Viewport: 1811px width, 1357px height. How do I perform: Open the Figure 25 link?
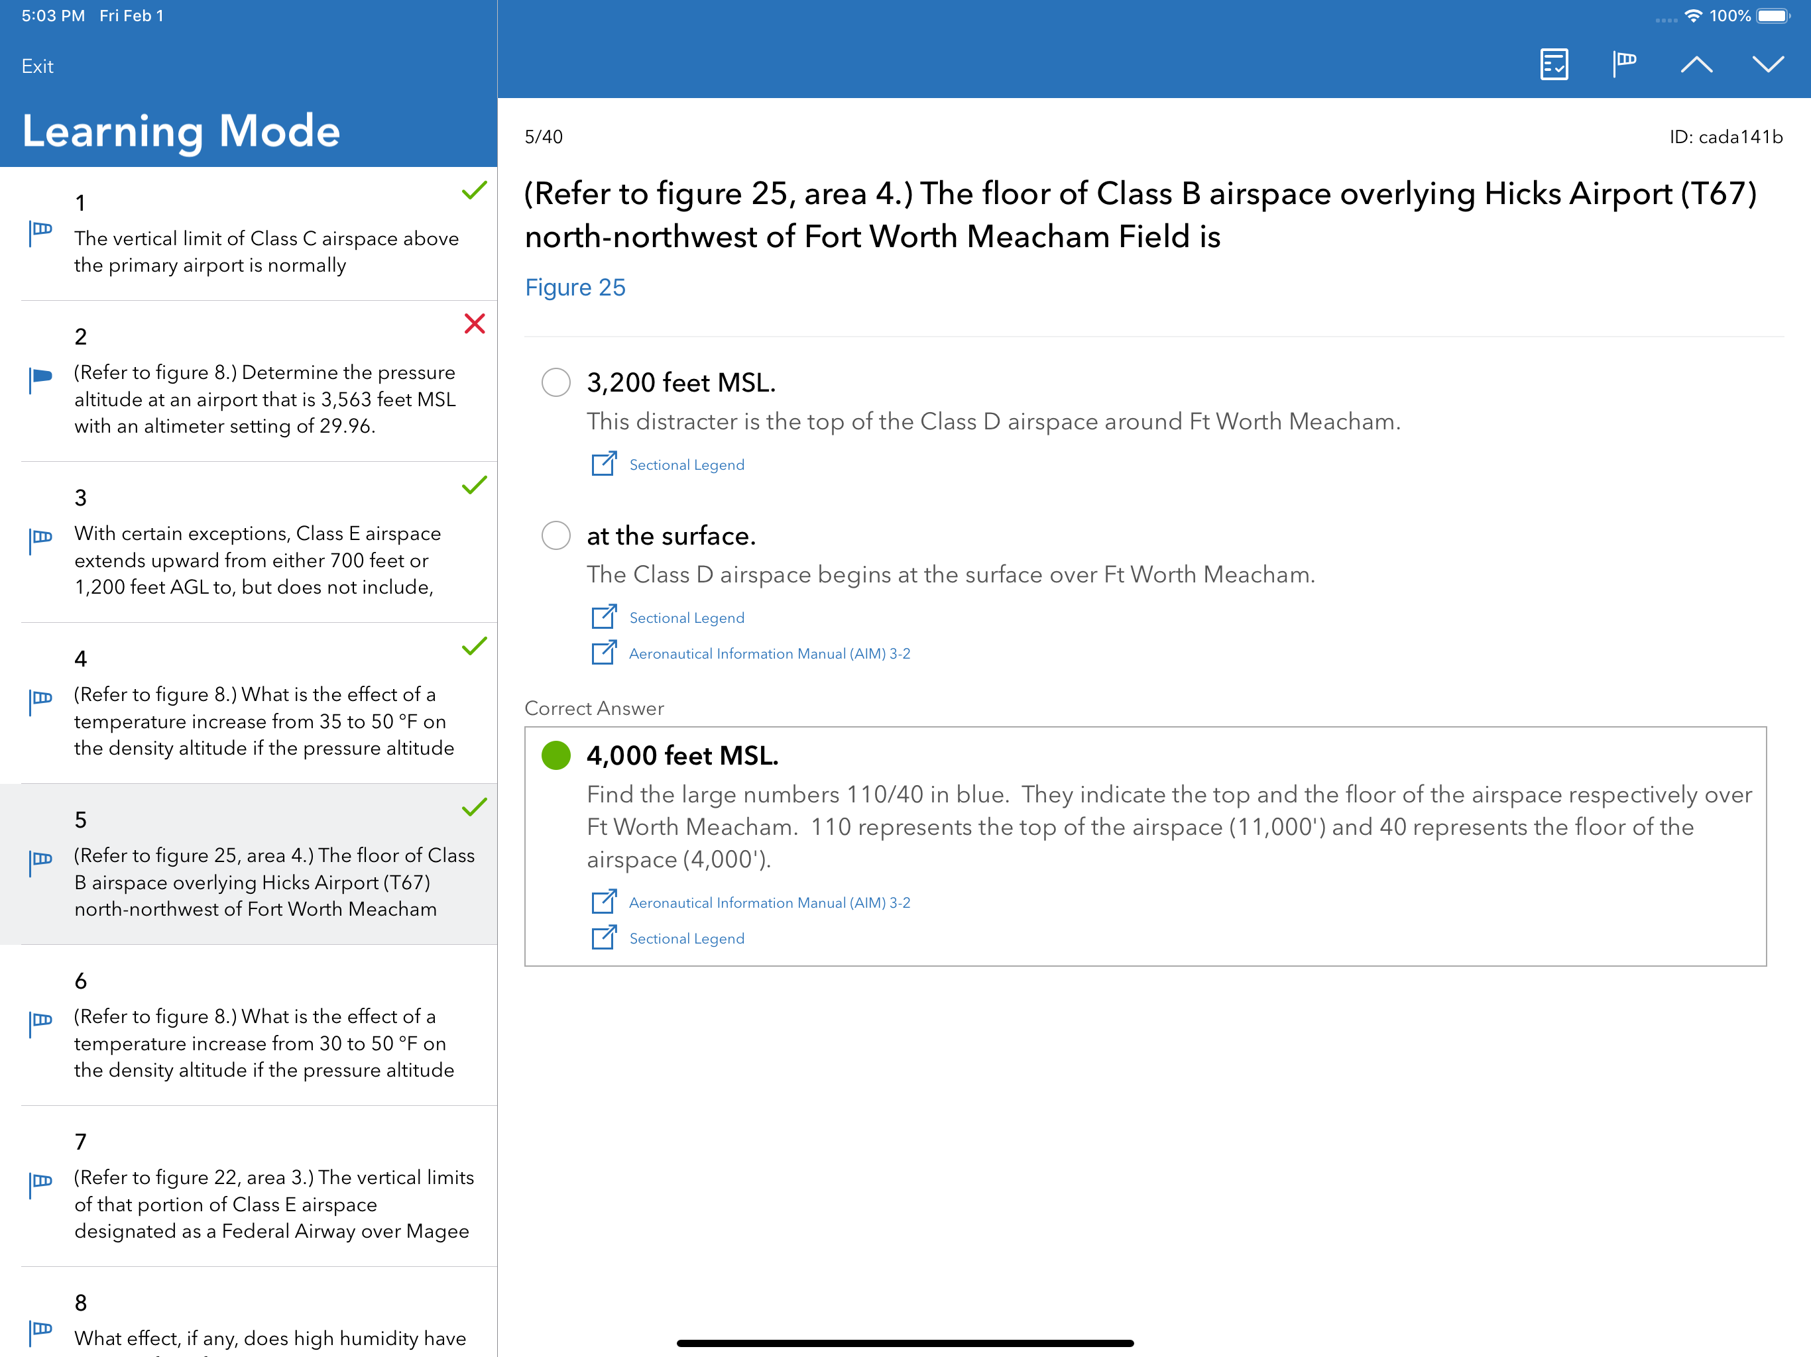point(575,288)
